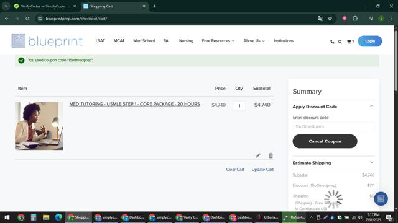Image resolution: width=398 pixels, height=223 pixels.
Task: Open the UrbanV taskbar item
Action: point(268,217)
